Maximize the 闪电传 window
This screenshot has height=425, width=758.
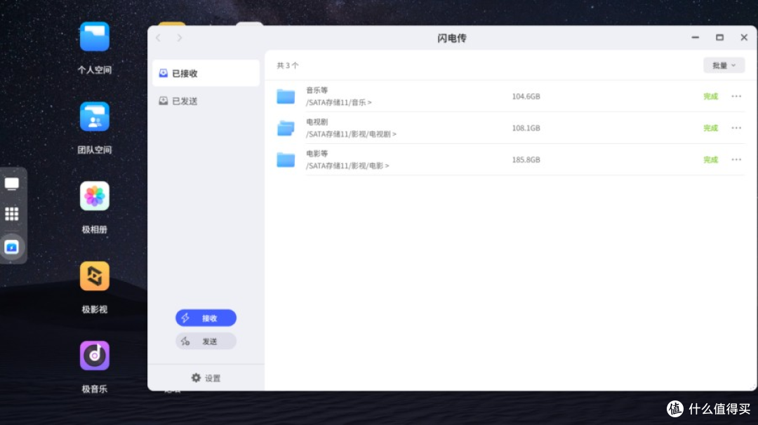(x=720, y=37)
